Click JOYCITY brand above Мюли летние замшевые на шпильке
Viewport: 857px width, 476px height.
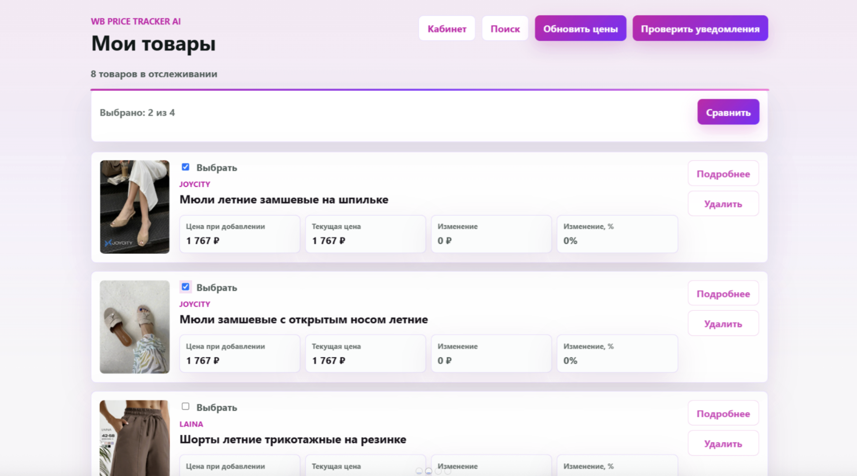pos(195,184)
